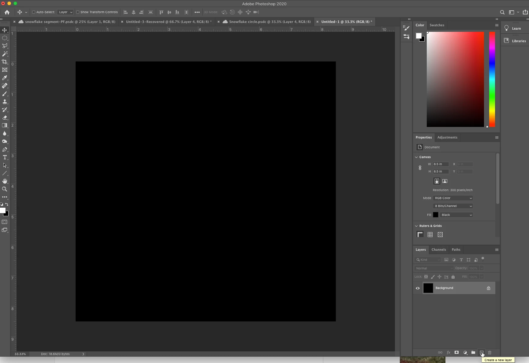Collapse the Rulers & Grids section

(416, 226)
